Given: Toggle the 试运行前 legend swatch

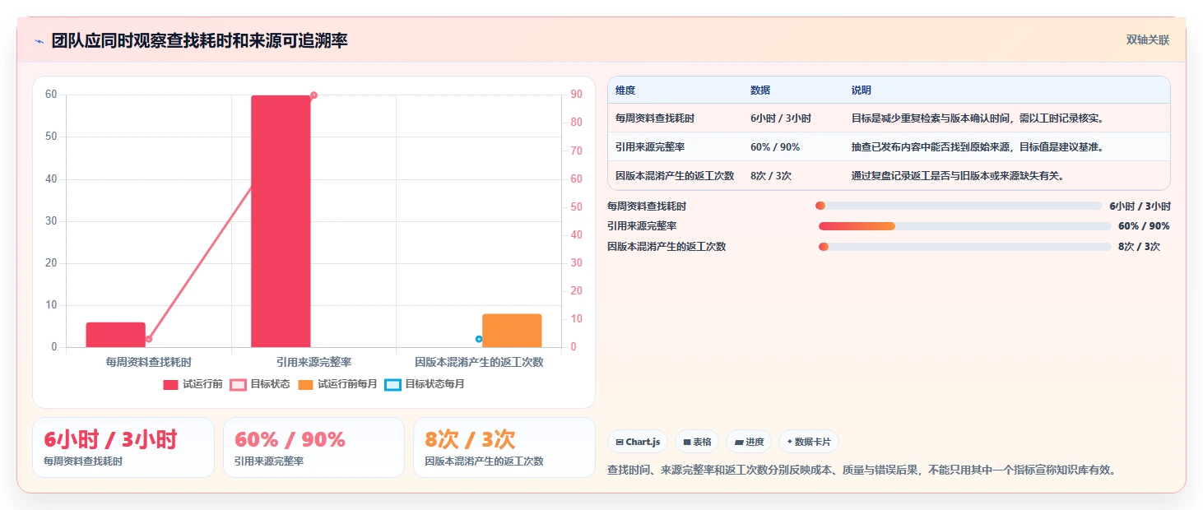Looking at the screenshot, I should (x=171, y=384).
